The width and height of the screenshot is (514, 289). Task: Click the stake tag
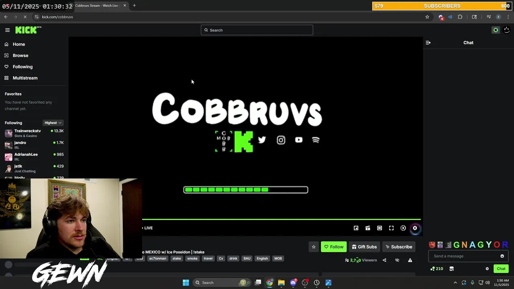pyautogui.click(x=177, y=258)
